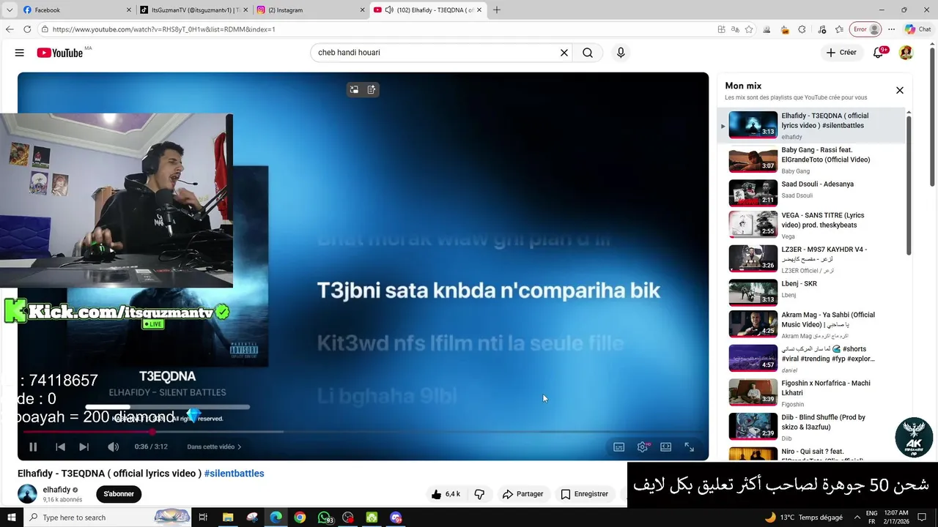Open the browser extensions puzzle icon
The image size is (938, 527).
point(802,29)
